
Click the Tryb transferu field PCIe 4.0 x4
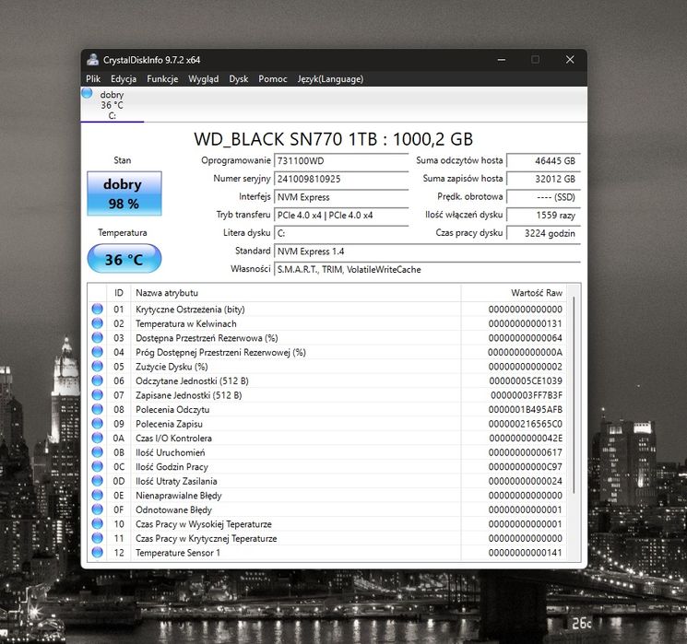pos(341,215)
